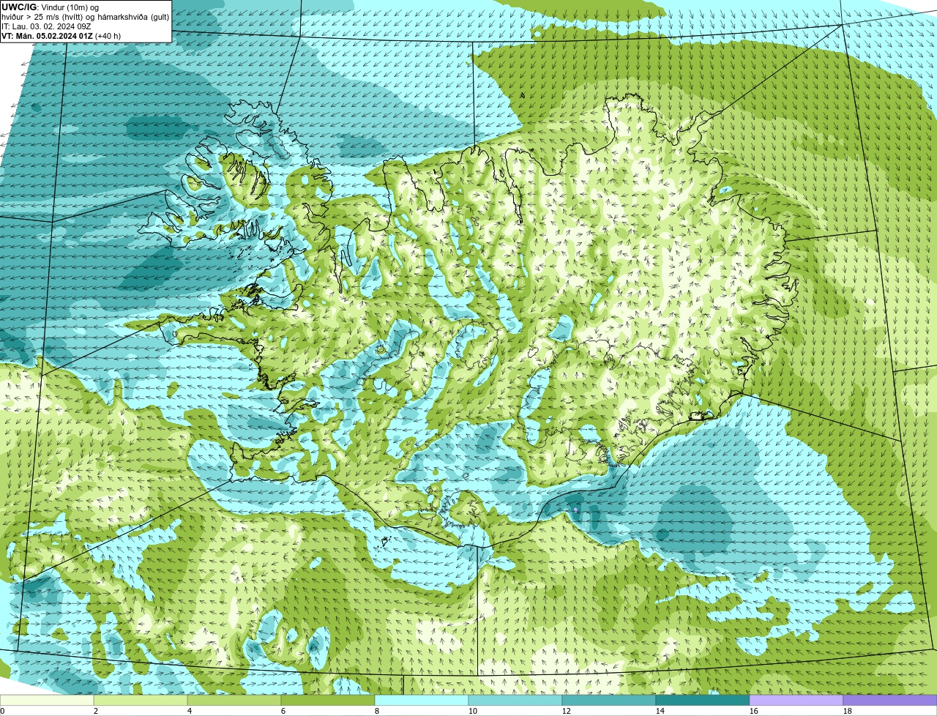Click the line 'IT: Lau. 03. 02. 2024 09Z'

(46, 26)
